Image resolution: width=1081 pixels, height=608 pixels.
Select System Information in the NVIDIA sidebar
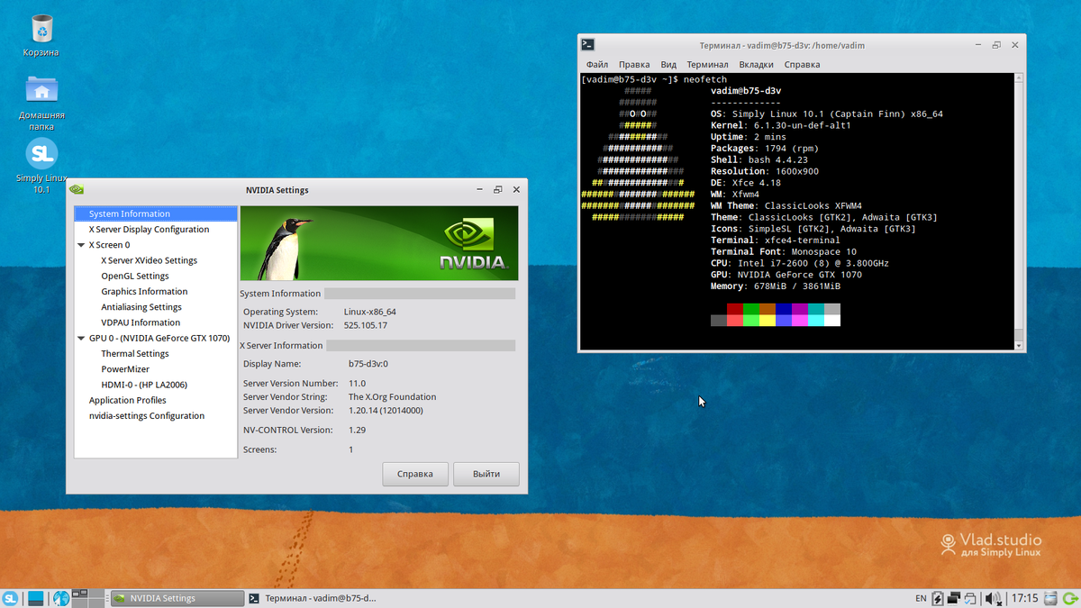point(156,213)
